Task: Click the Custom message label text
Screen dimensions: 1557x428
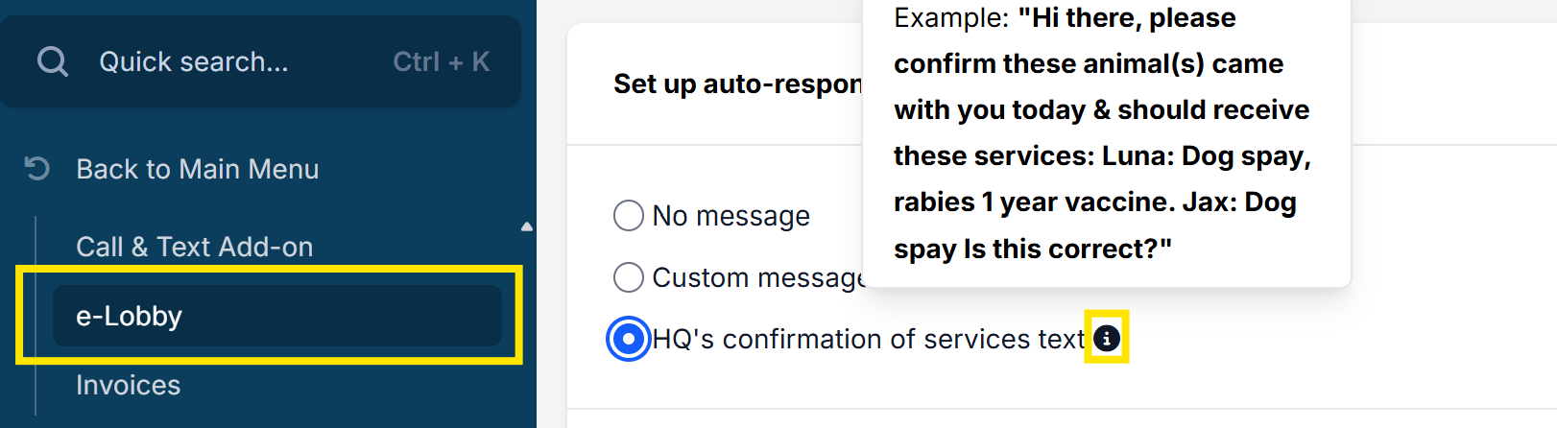Action: [757, 277]
